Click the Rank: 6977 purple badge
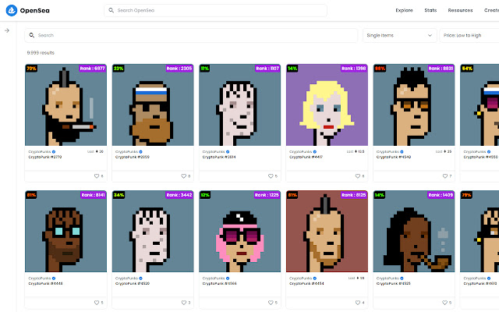 [92, 68]
